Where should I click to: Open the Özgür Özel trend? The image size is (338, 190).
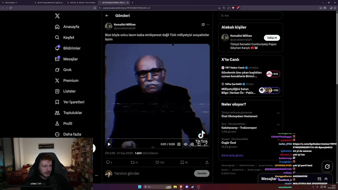pyautogui.click(x=229, y=143)
